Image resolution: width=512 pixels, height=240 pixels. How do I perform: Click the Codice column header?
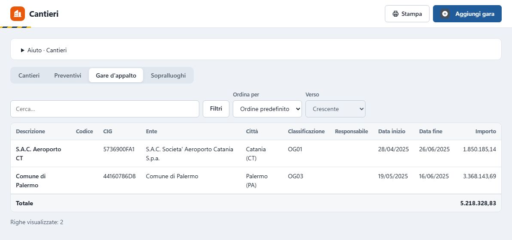84,132
